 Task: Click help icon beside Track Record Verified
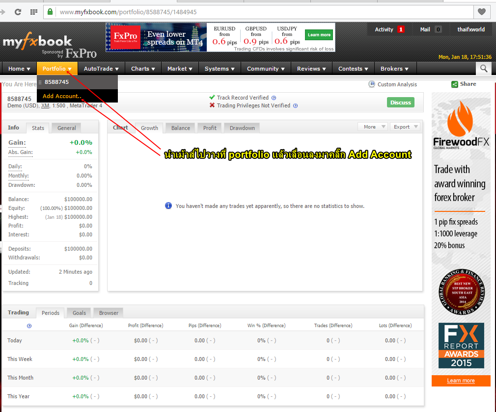[x=274, y=98]
